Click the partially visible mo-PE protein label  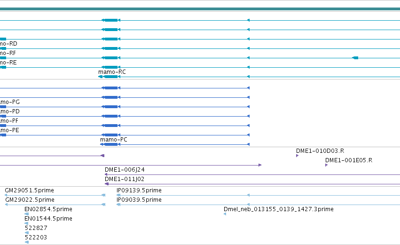click(x=9, y=130)
